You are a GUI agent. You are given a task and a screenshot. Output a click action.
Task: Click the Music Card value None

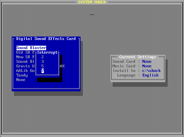click(147, 66)
